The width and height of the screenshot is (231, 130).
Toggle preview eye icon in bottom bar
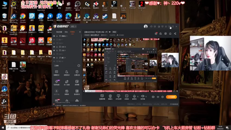(158, 97)
